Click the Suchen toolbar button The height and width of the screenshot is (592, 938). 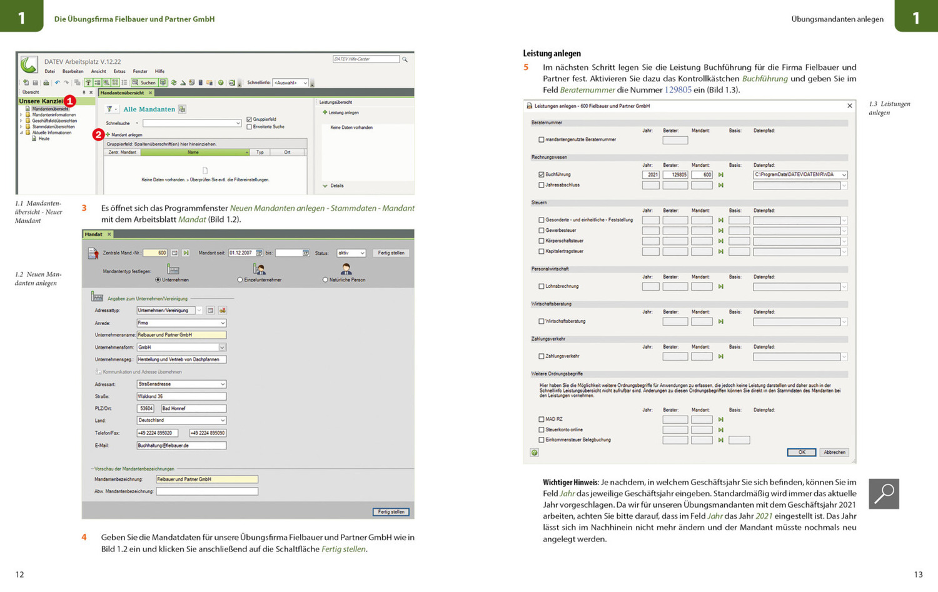144,83
